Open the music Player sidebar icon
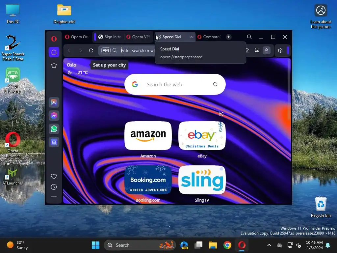The height and width of the screenshot is (253, 337). point(54,142)
